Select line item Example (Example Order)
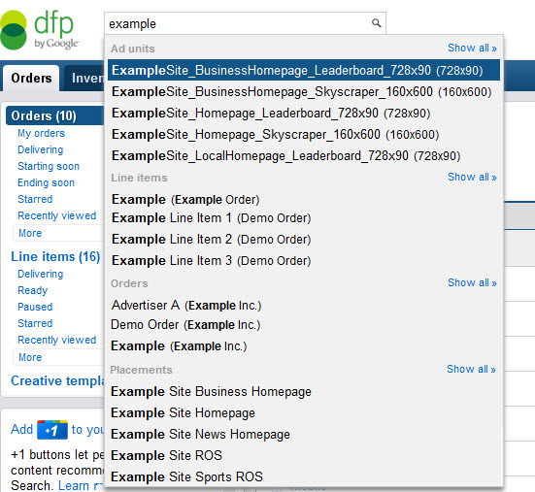The width and height of the screenshot is (535, 492). click(304, 200)
